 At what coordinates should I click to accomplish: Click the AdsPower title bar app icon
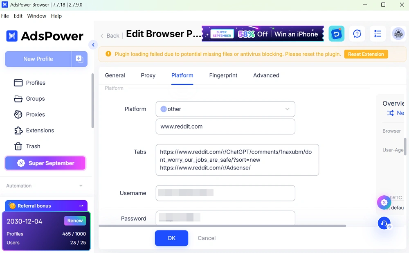coord(4,5)
